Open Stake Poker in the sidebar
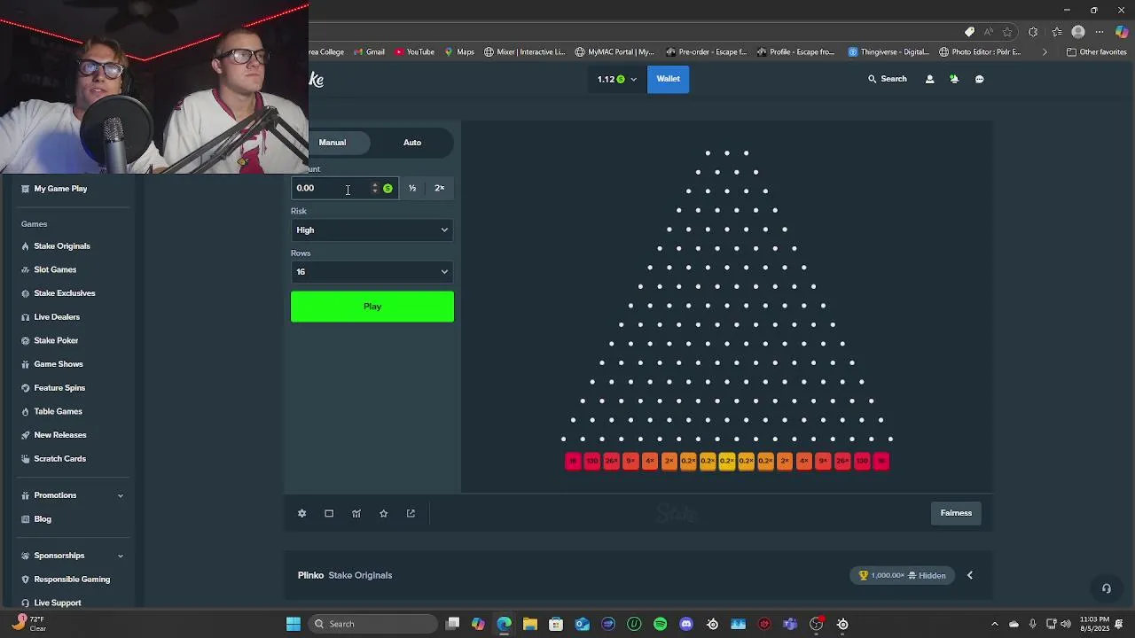Viewport: 1135px width, 638px height. [56, 340]
